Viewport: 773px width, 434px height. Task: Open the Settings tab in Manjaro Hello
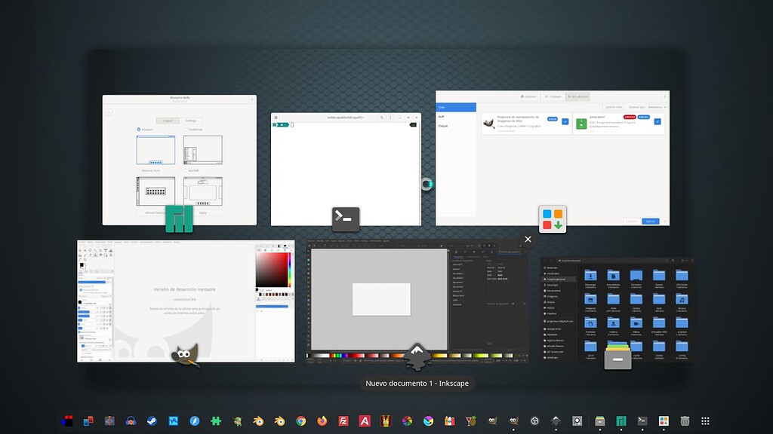[x=192, y=120]
